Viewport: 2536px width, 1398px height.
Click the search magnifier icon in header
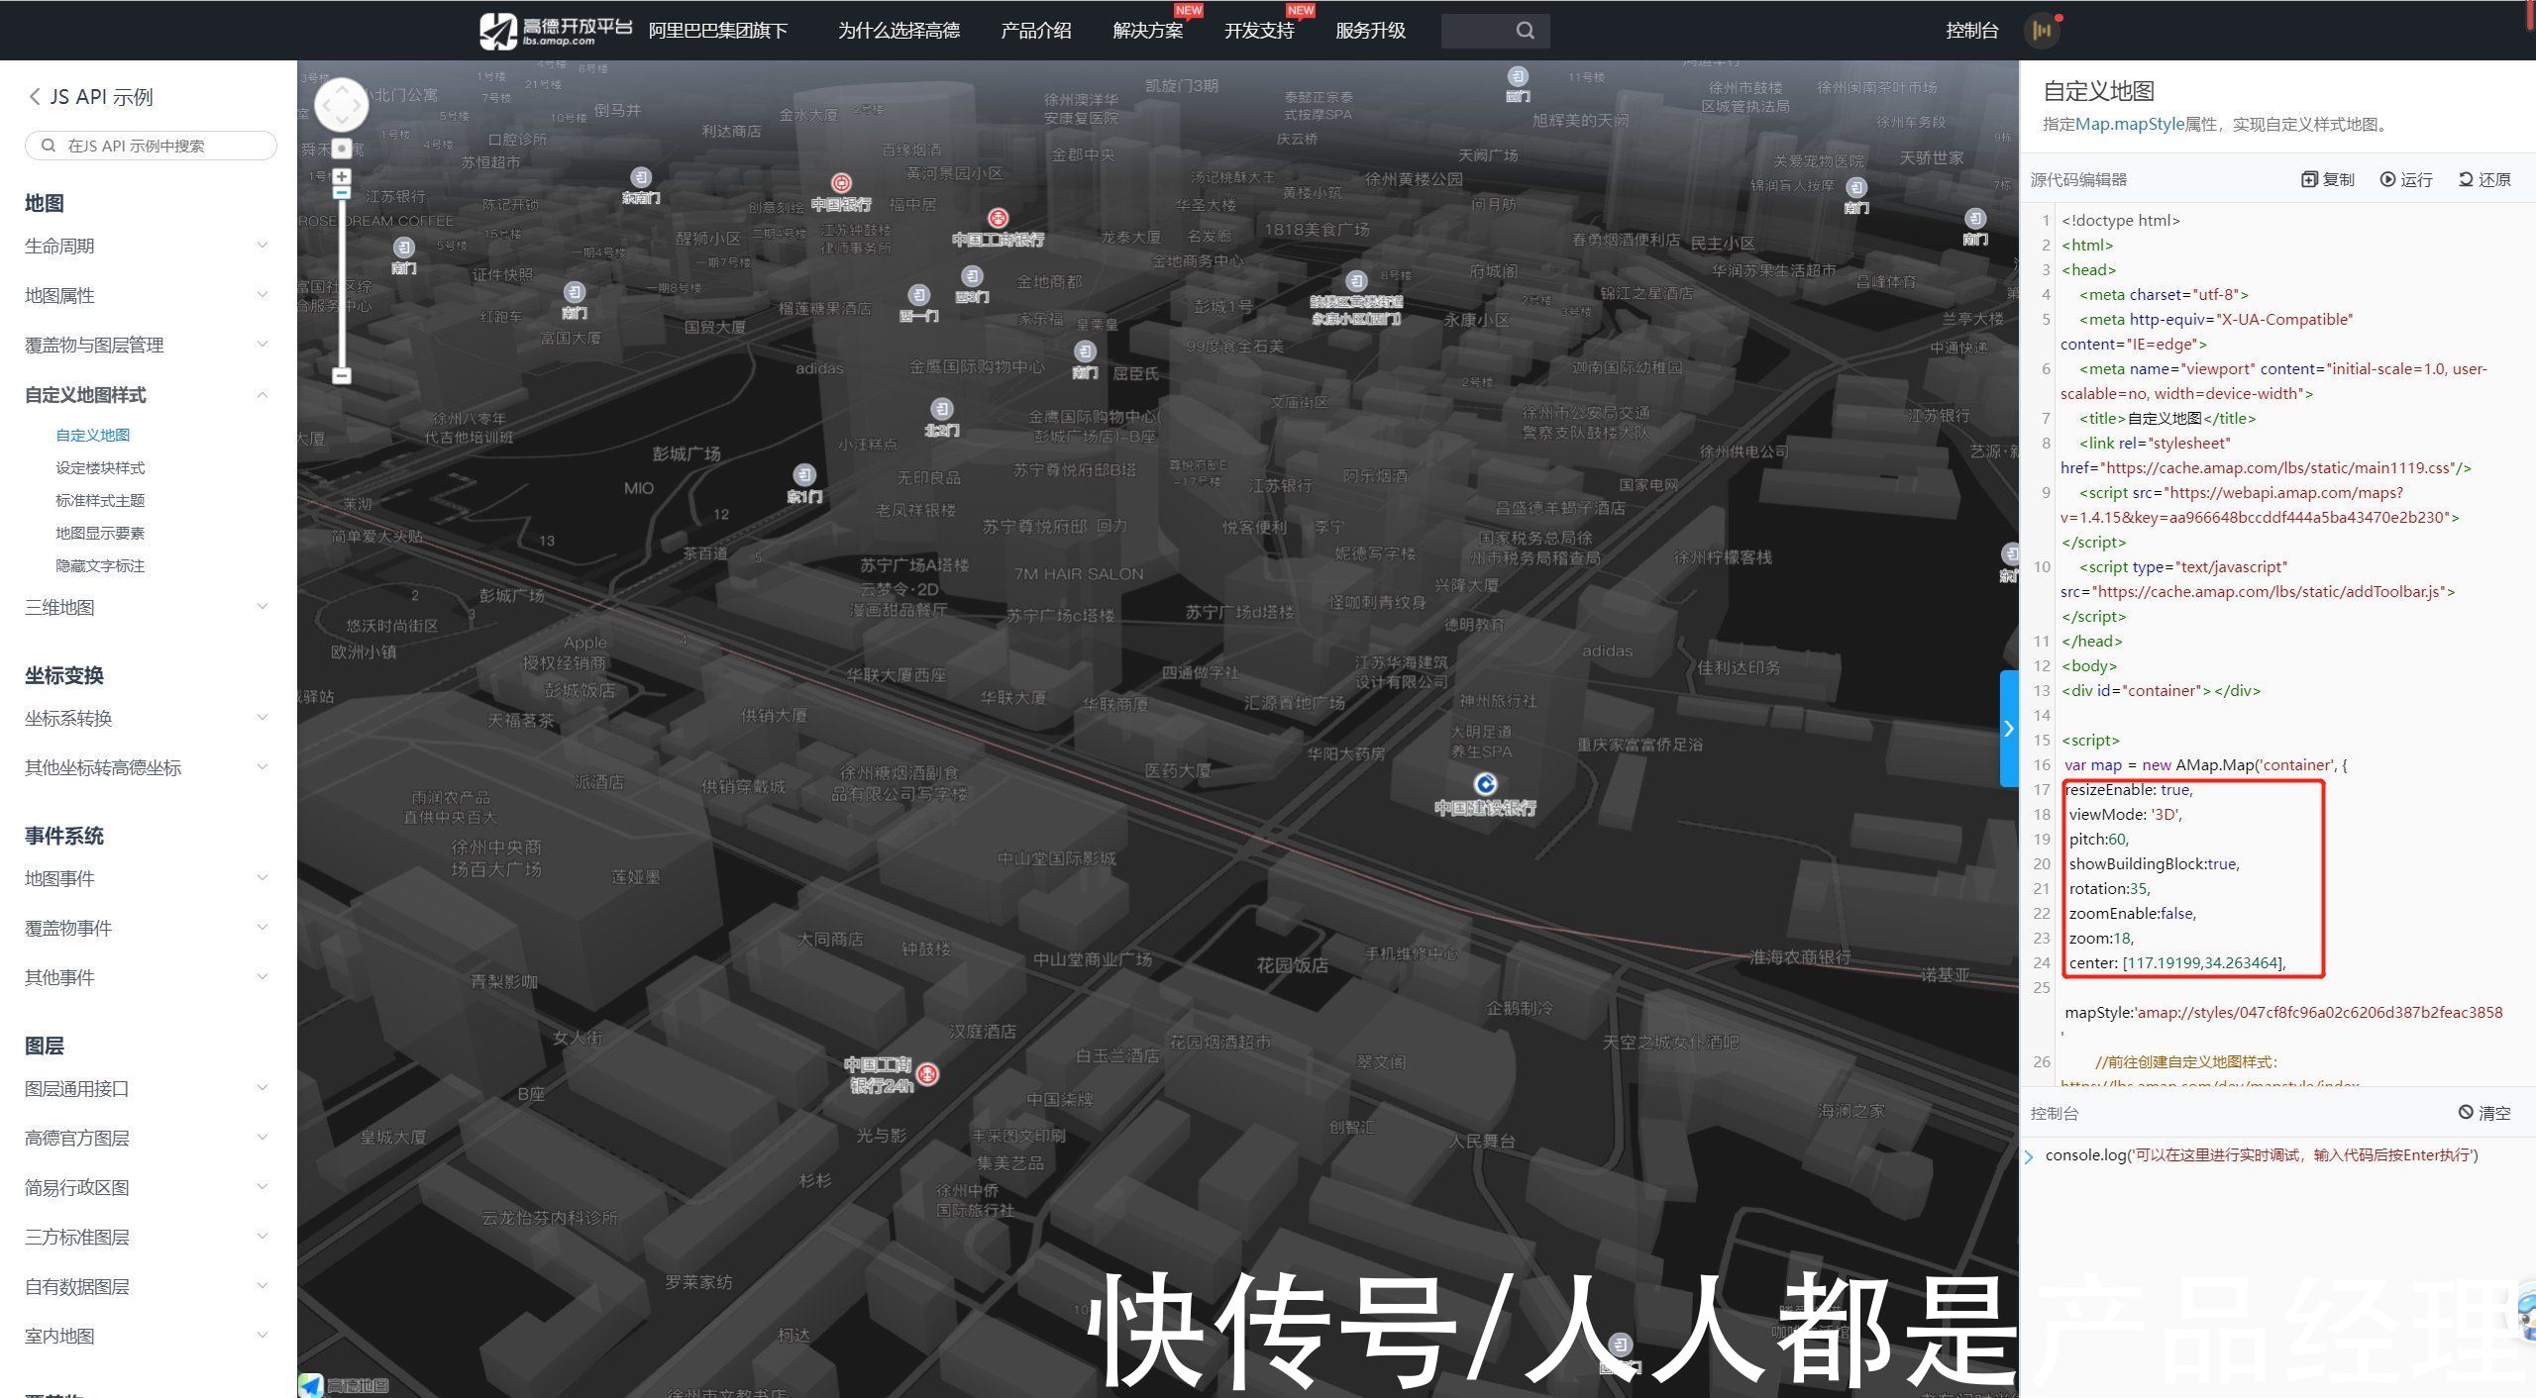click(x=1526, y=31)
